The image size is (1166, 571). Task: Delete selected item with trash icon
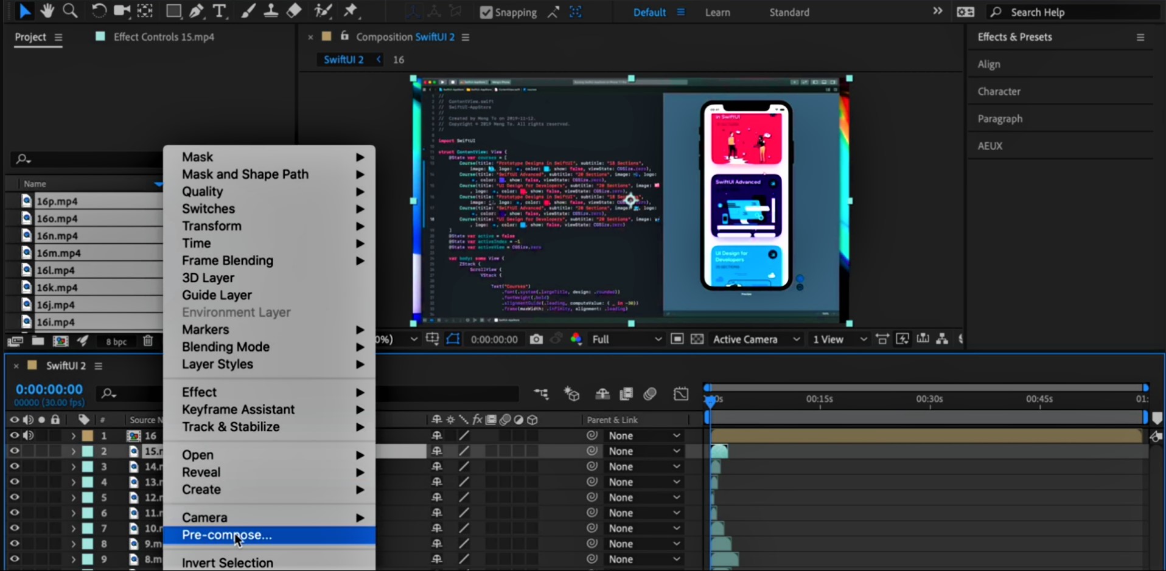point(148,341)
